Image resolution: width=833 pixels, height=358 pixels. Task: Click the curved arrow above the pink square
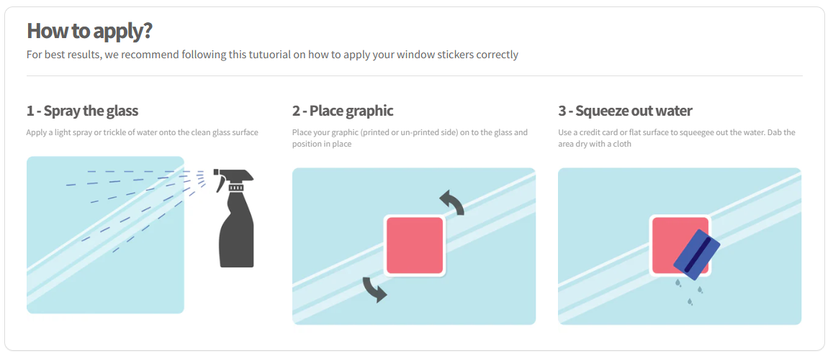click(452, 202)
